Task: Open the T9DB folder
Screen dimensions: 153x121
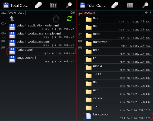Action: (x=118, y=76)
